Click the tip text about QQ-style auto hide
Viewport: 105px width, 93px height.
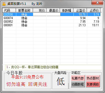pyautogui.click(x=32, y=67)
